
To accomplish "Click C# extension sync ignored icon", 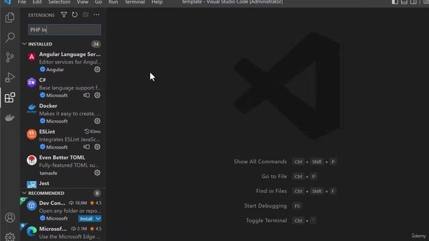I will [86, 95].
